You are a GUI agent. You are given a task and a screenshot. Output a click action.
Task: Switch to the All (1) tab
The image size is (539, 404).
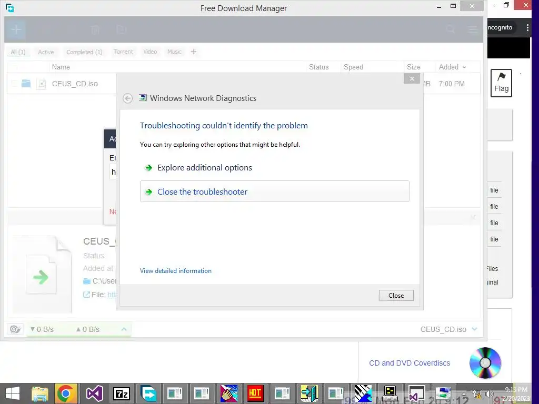[18, 52]
